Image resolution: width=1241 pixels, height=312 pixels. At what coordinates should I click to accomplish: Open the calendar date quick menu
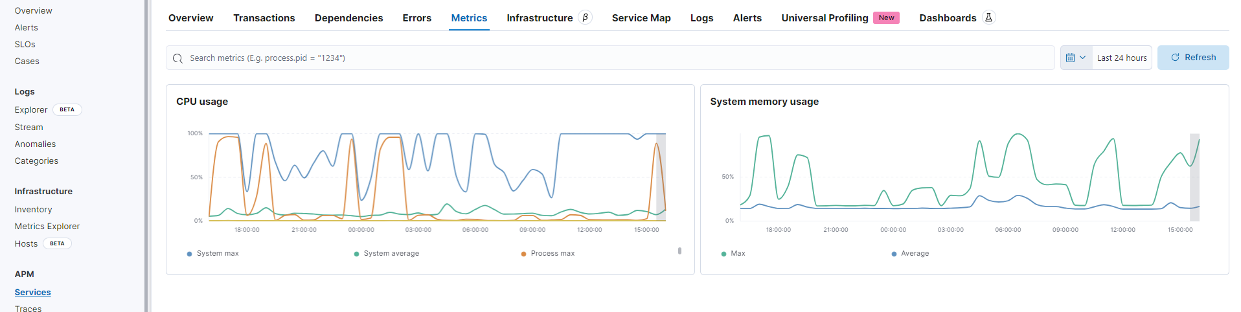click(1076, 58)
